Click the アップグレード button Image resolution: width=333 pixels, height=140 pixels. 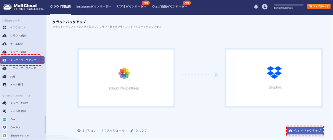[319, 6]
